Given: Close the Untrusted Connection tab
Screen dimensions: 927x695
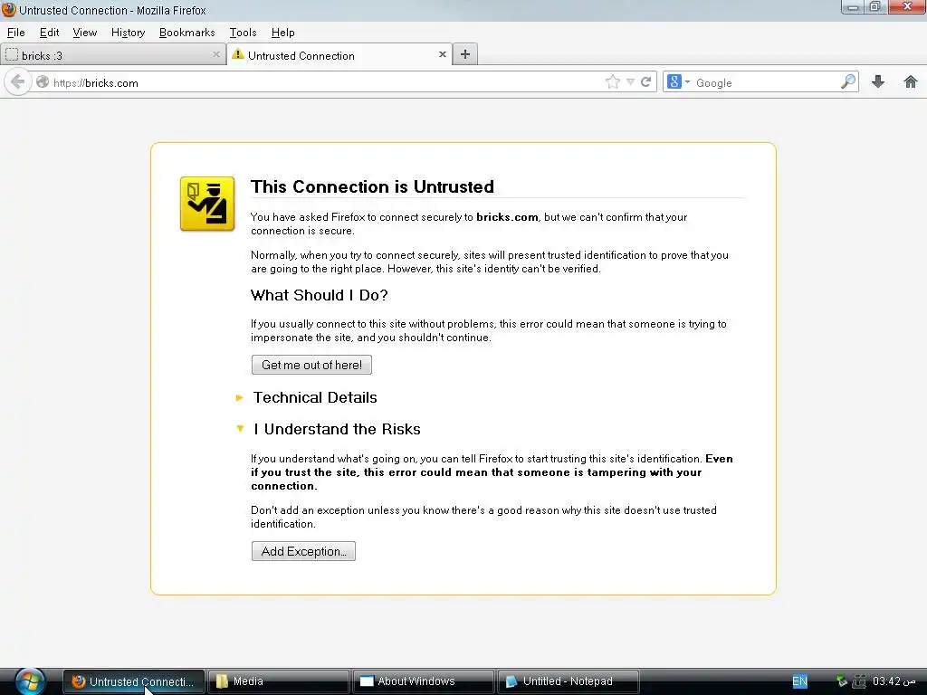Looking at the screenshot, I should (x=442, y=54).
